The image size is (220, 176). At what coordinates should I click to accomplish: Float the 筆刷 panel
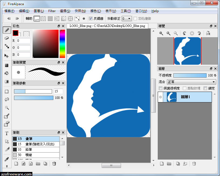click(x=59, y=132)
